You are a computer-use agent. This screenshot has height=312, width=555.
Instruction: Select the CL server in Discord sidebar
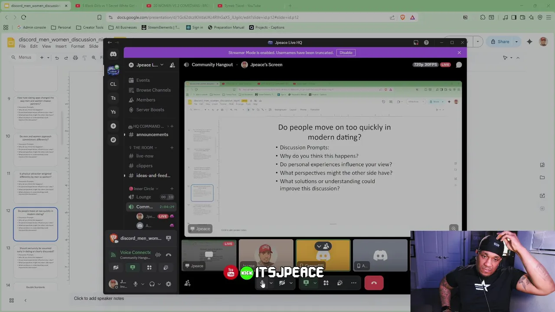pos(113,84)
